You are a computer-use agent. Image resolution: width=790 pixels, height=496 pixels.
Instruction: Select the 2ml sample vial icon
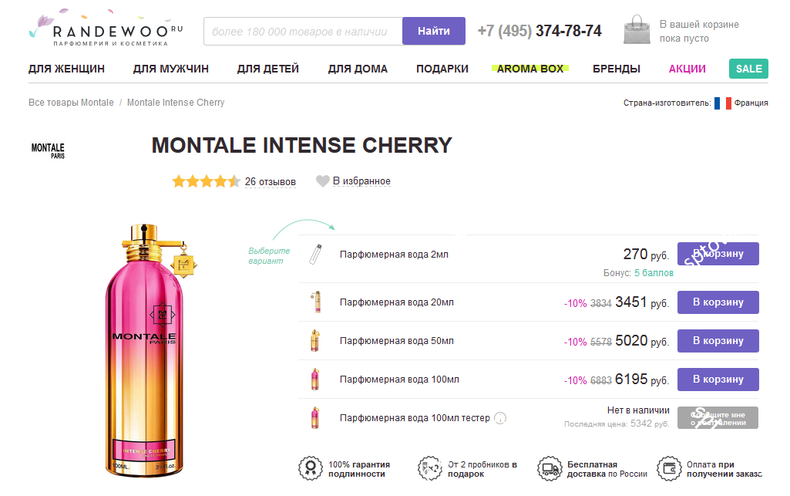tap(315, 254)
